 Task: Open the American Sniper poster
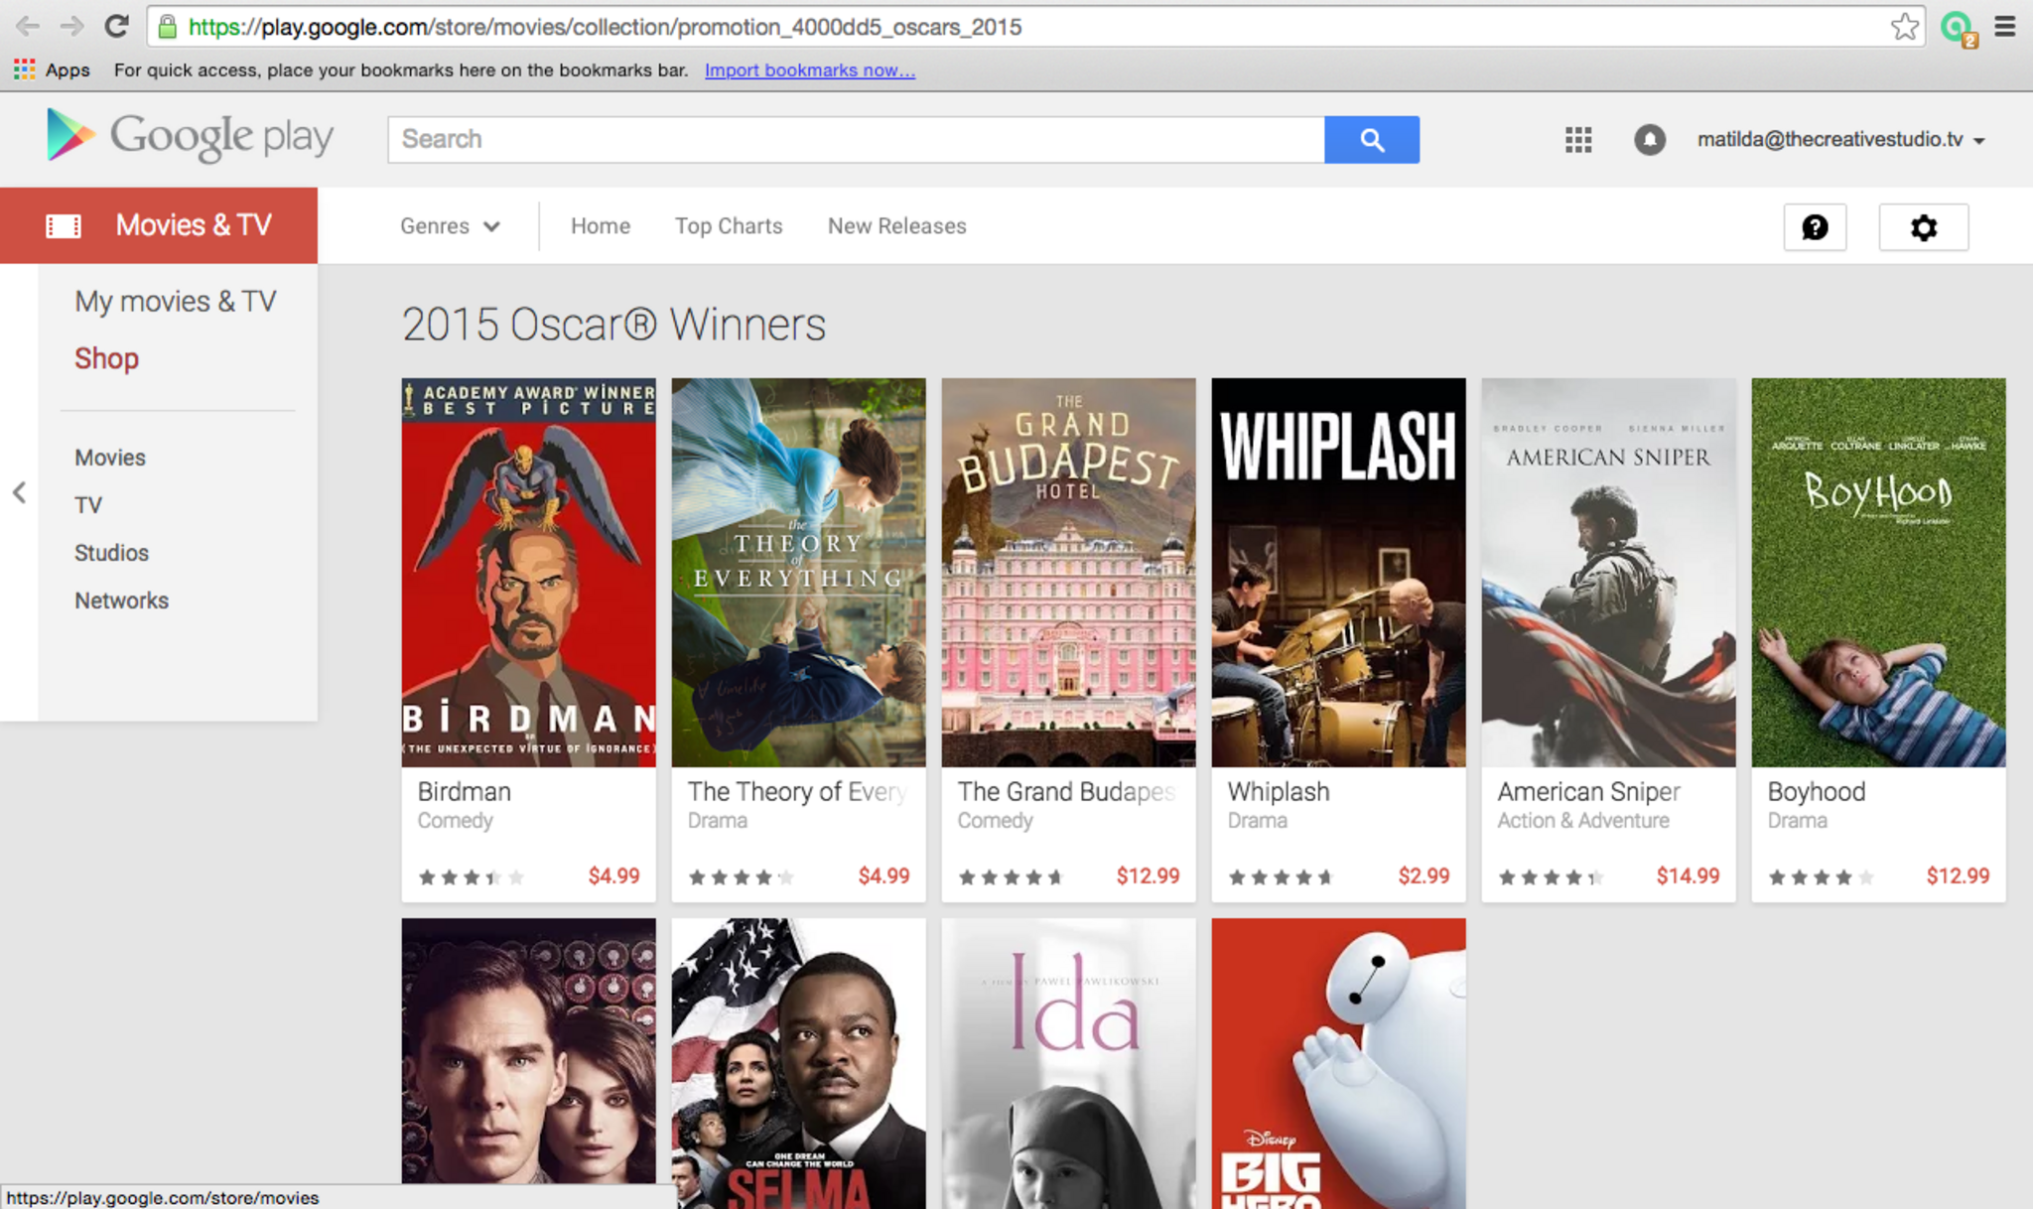1608,572
